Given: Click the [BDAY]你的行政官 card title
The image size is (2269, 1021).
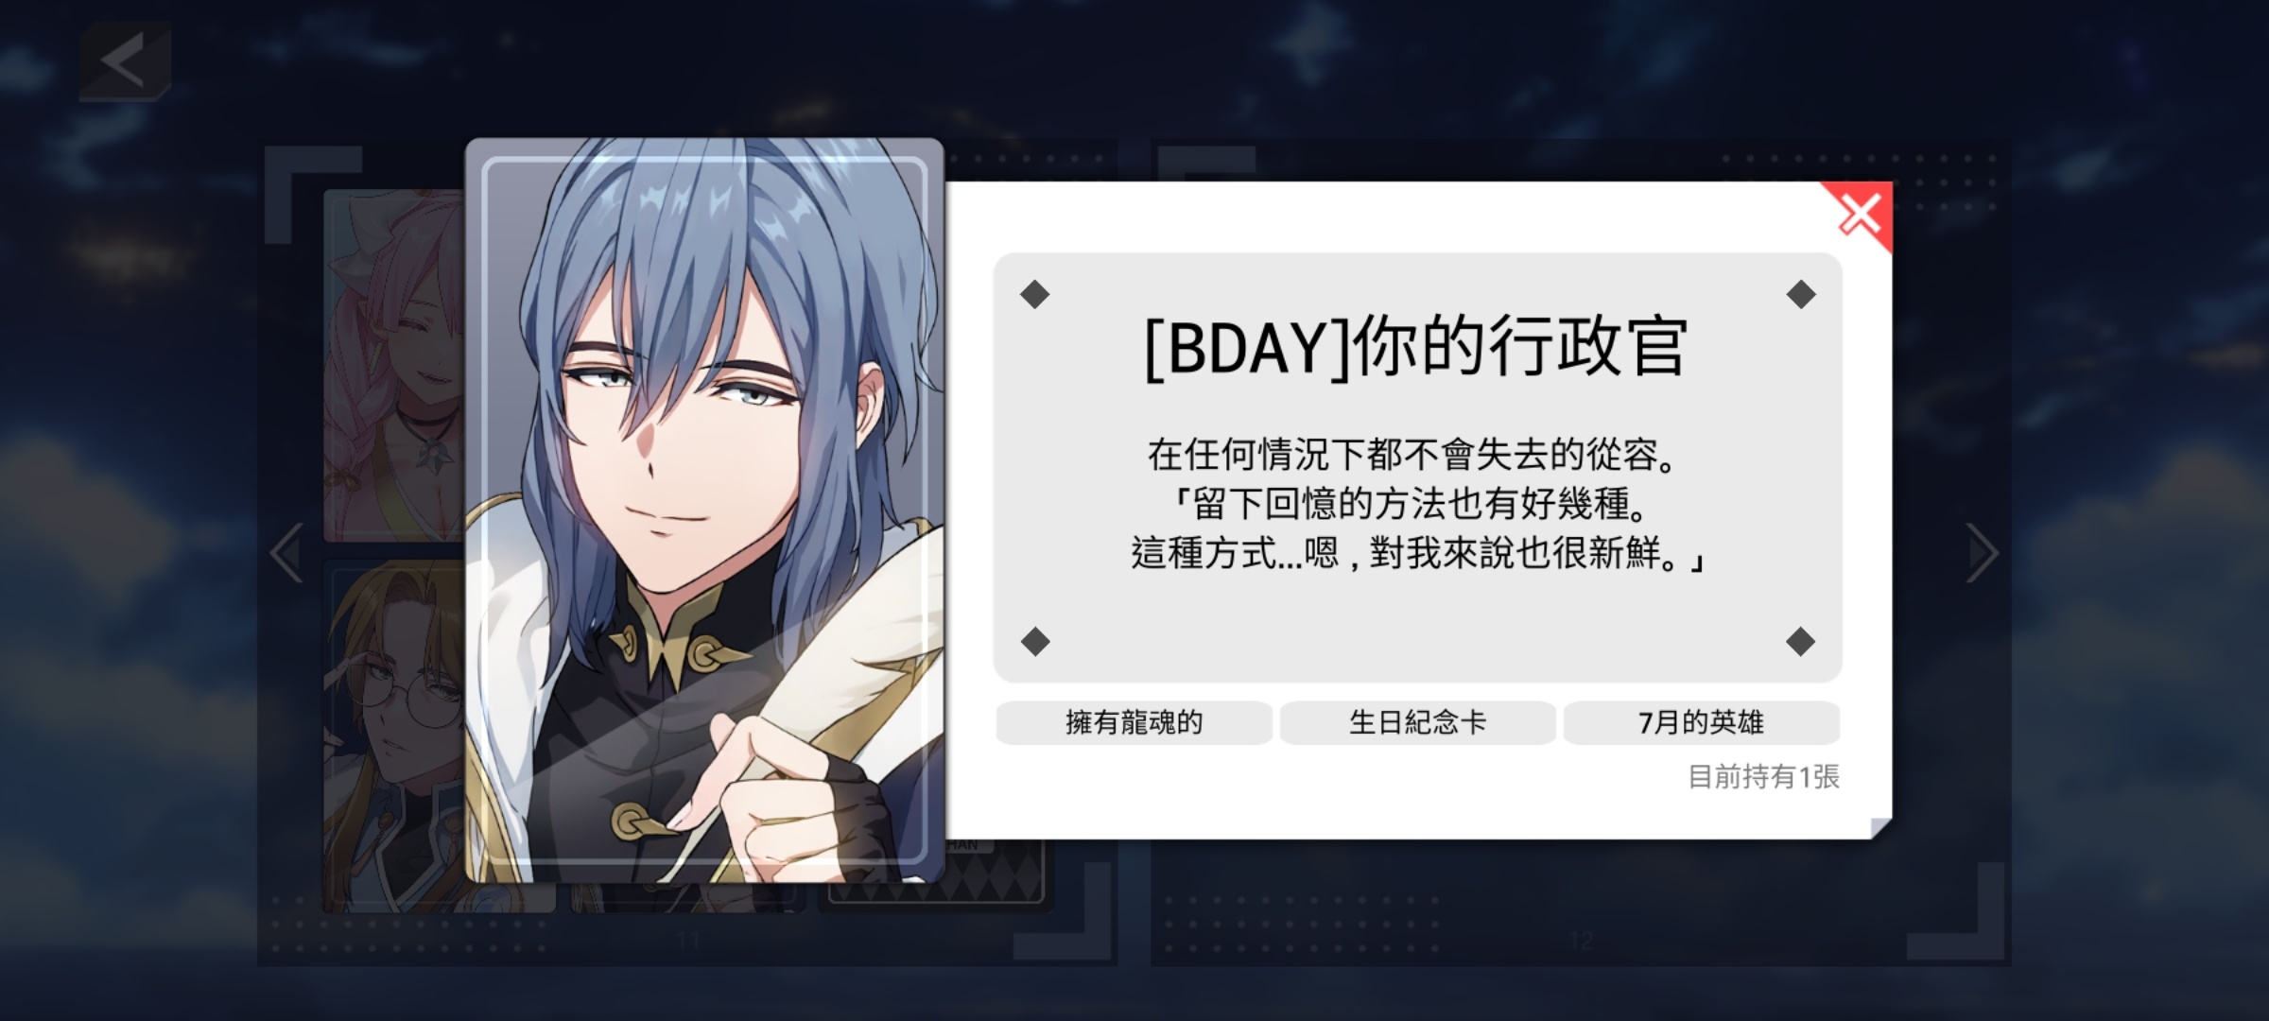Looking at the screenshot, I should point(1415,348).
